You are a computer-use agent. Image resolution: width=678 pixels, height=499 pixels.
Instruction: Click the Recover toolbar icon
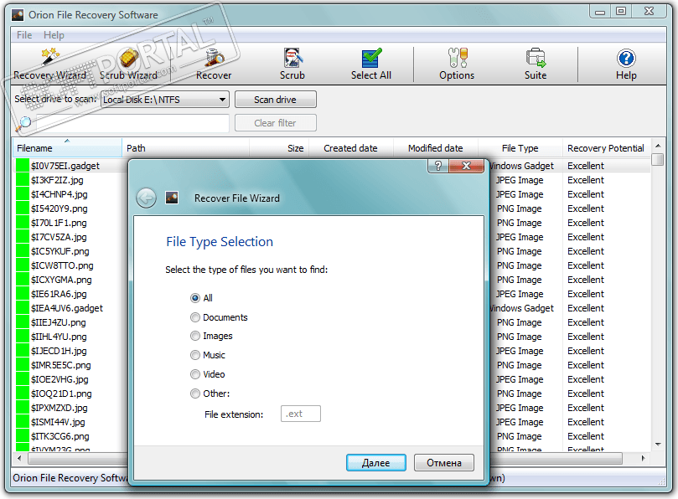[x=214, y=57]
